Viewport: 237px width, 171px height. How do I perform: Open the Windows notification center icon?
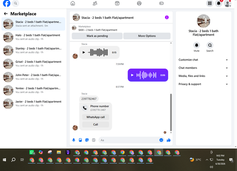pos(231,160)
